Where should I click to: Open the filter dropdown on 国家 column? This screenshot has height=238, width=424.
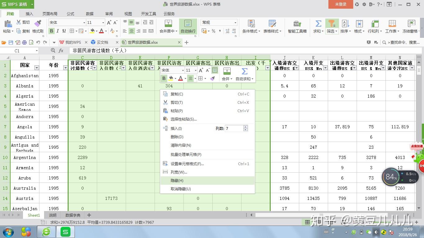pyautogui.click(x=37, y=68)
